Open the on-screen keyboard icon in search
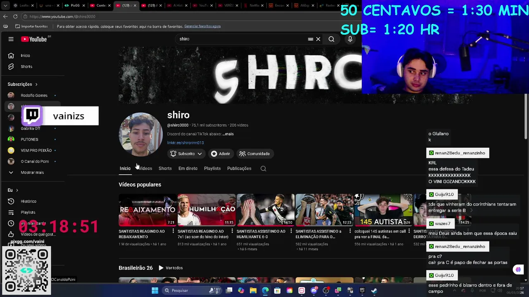 coord(310,39)
